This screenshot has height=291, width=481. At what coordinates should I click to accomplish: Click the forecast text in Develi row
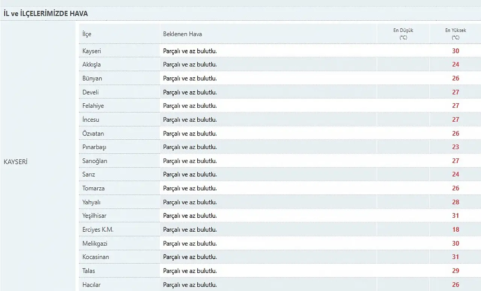pyautogui.click(x=190, y=92)
